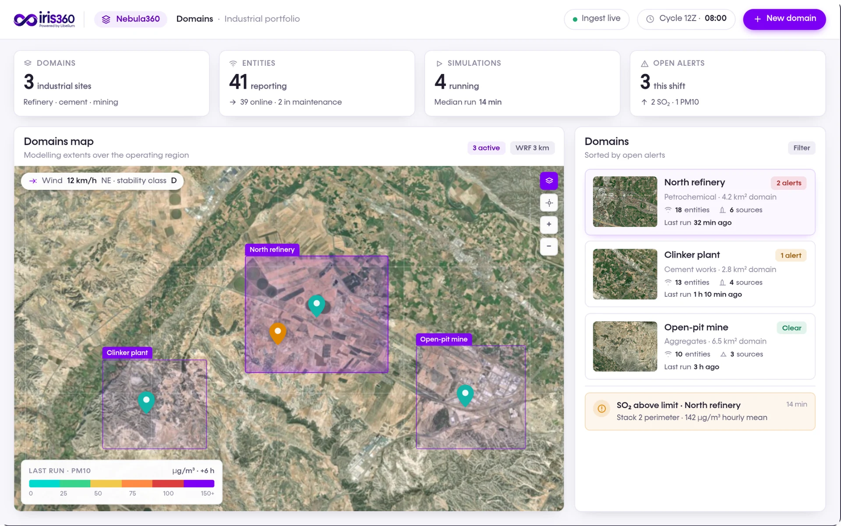Zoom out with the minus map button
This screenshot has width=841, height=526.
pos(548,246)
